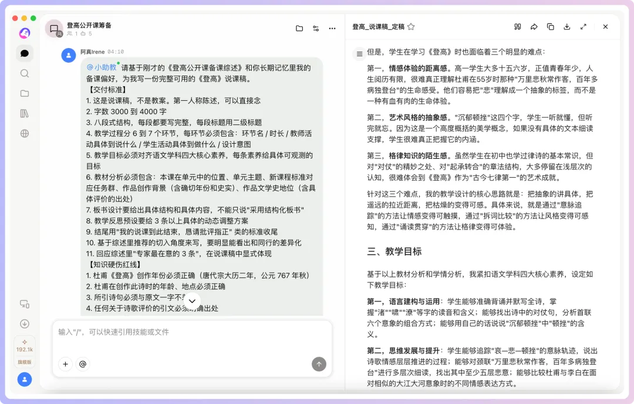Click the bold text 艺术风格的抽象感
Viewport: 634px width, 404px height.
pos(418,117)
